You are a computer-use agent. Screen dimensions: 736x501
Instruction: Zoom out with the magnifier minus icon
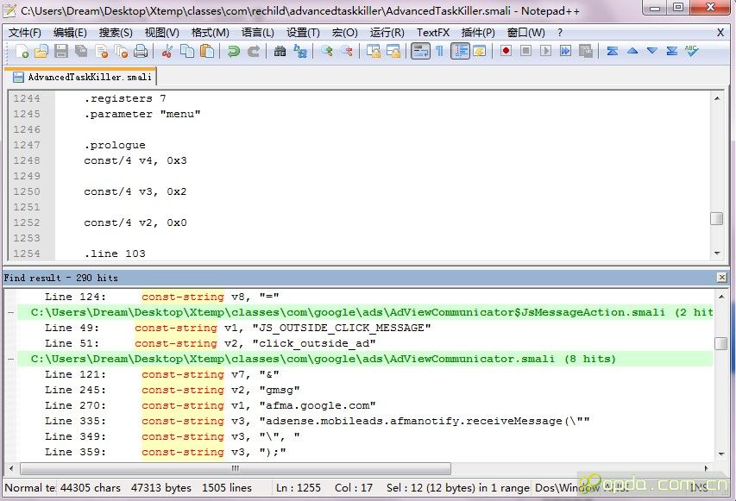pyautogui.click(x=347, y=51)
